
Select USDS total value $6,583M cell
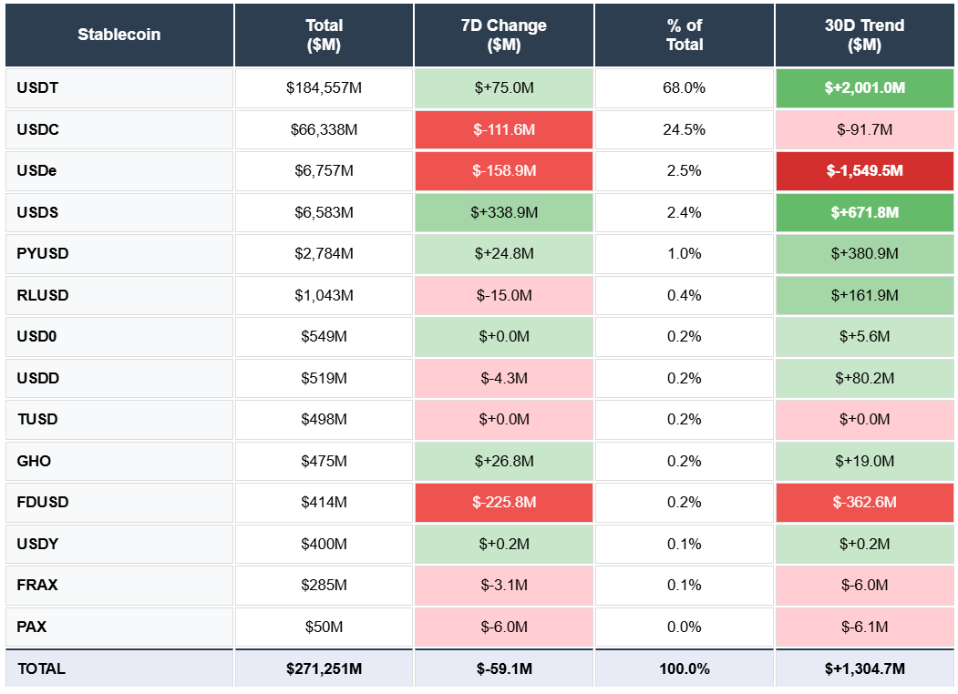[x=324, y=212]
